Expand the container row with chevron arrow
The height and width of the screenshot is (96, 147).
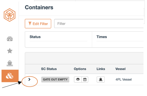pyautogui.click(x=29, y=79)
